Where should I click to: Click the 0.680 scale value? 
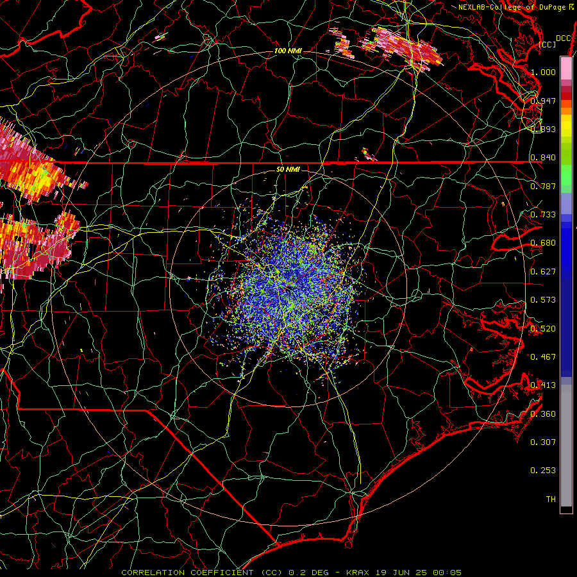(x=543, y=243)
